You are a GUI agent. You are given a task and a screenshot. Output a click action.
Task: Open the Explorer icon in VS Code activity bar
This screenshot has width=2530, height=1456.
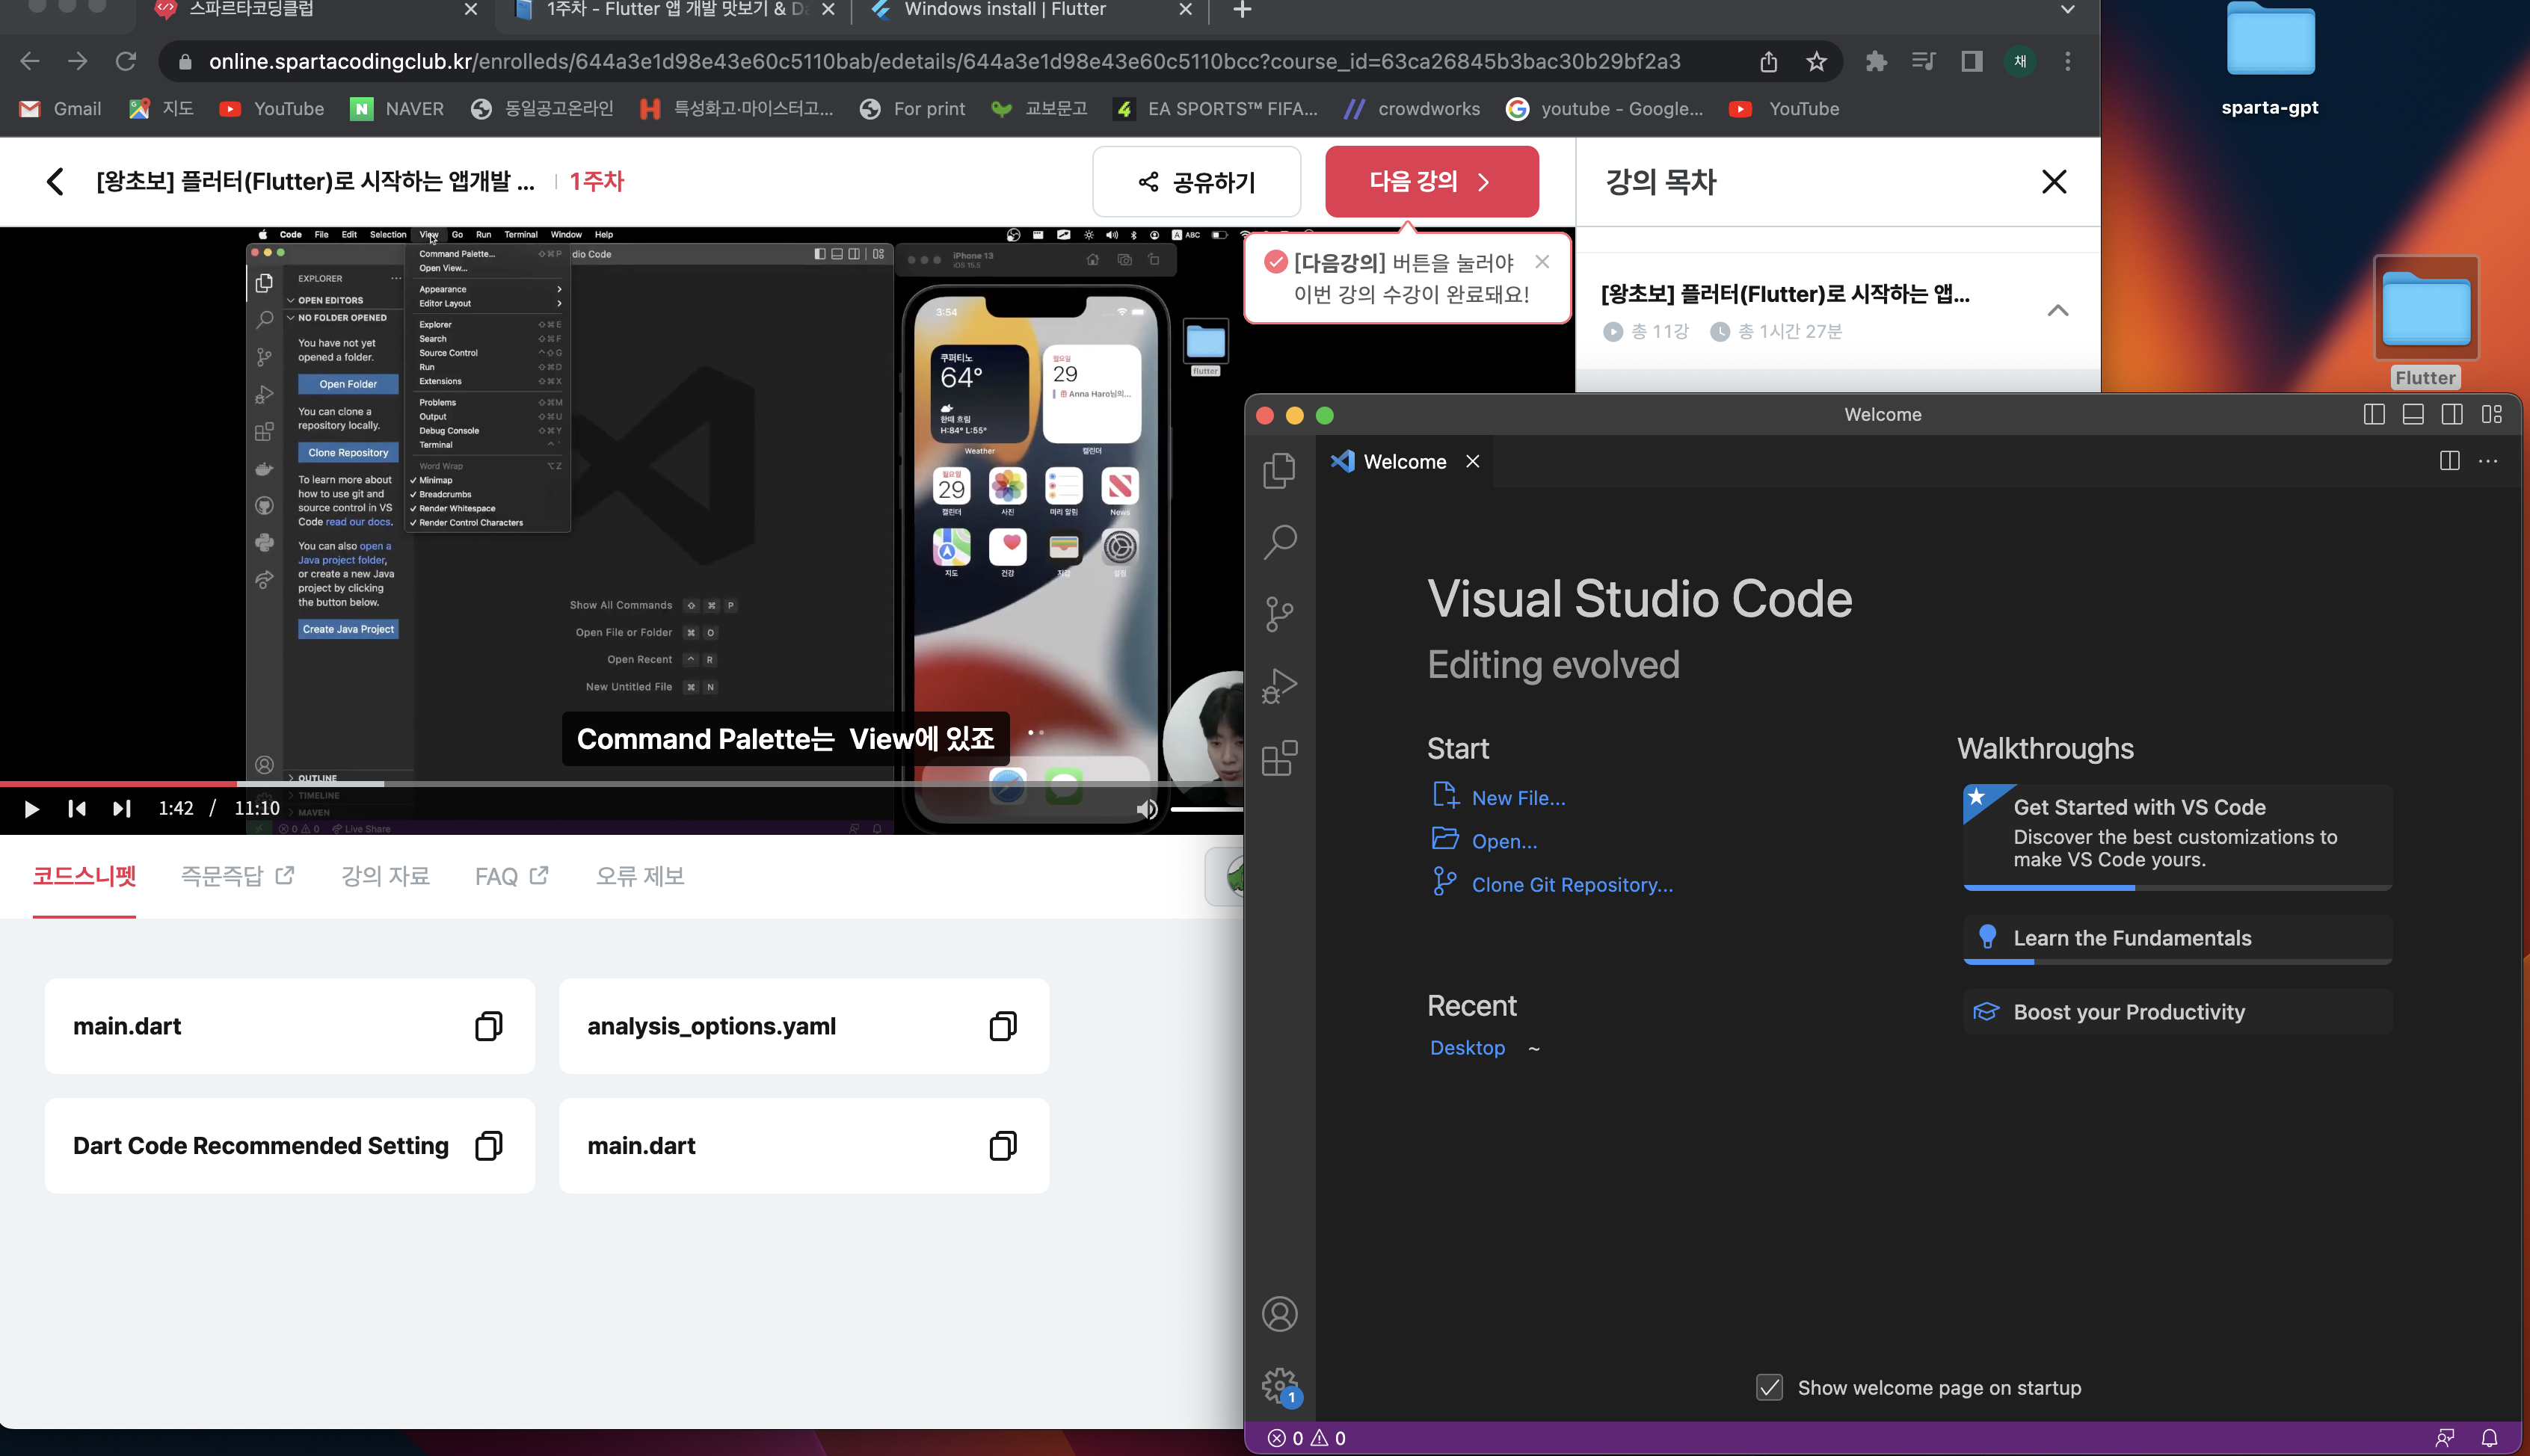[1279, 471]
